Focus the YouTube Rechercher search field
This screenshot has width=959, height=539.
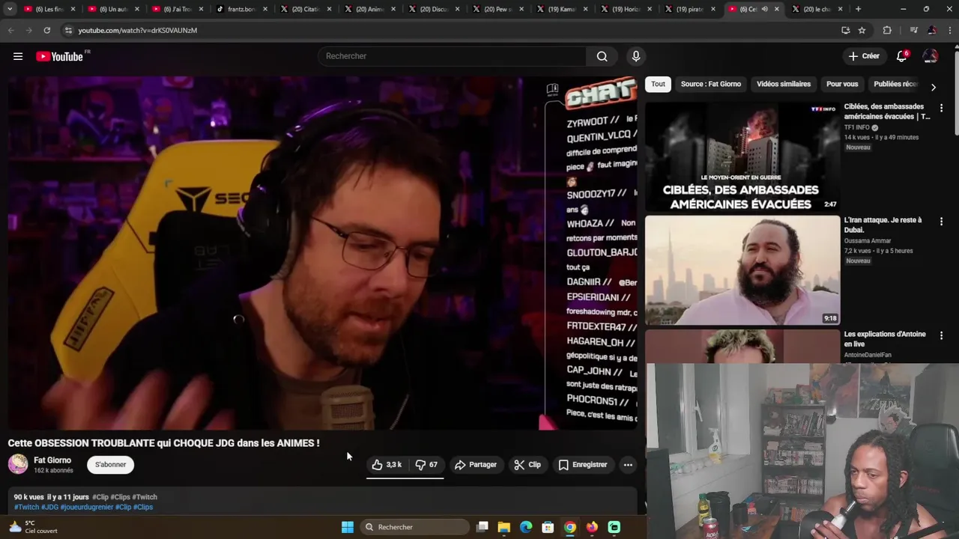pyautogui.click(x=453, y=56)
